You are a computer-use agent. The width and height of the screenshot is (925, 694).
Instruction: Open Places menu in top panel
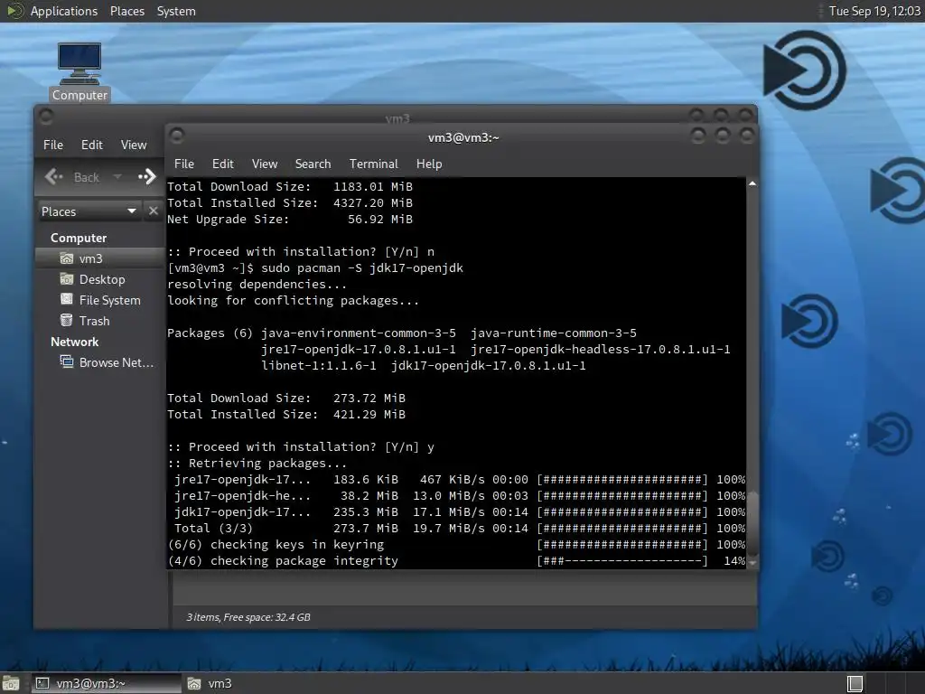click(126, 11)
